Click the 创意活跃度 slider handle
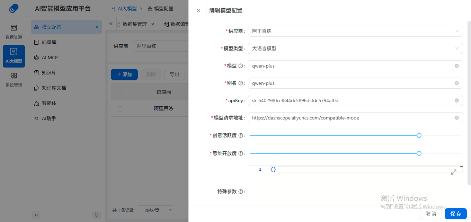 pyautogui.click(x=419, y=135)
